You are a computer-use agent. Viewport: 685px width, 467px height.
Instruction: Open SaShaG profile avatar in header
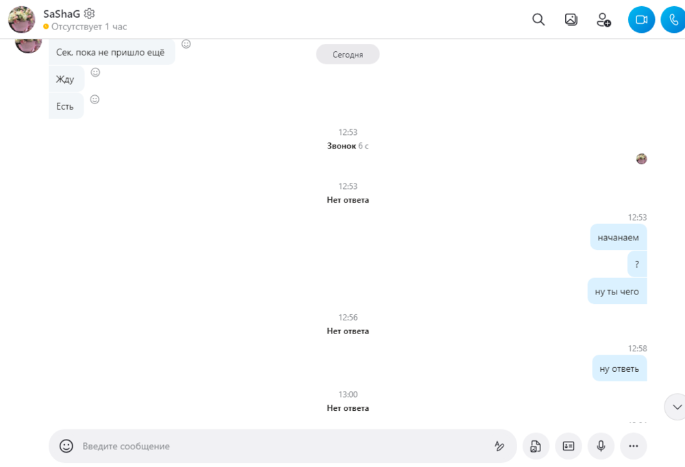[22, 20]
